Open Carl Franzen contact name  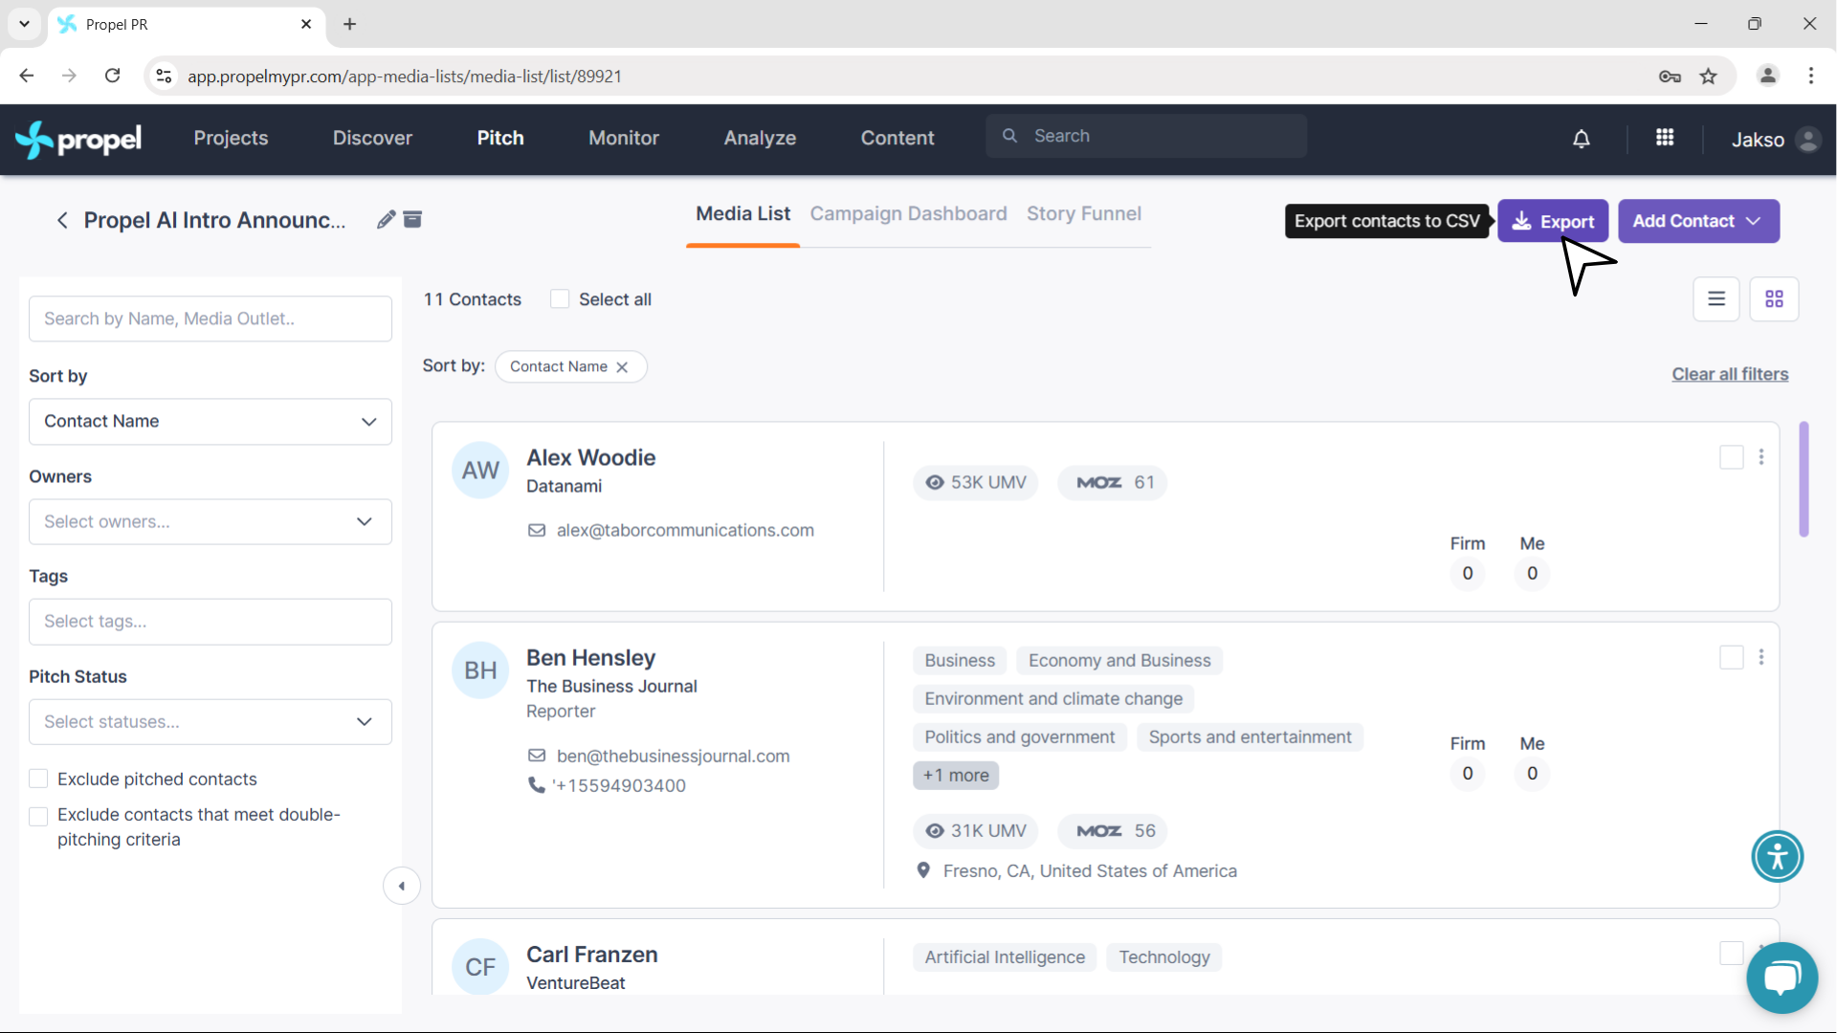[x=591, y=955]
